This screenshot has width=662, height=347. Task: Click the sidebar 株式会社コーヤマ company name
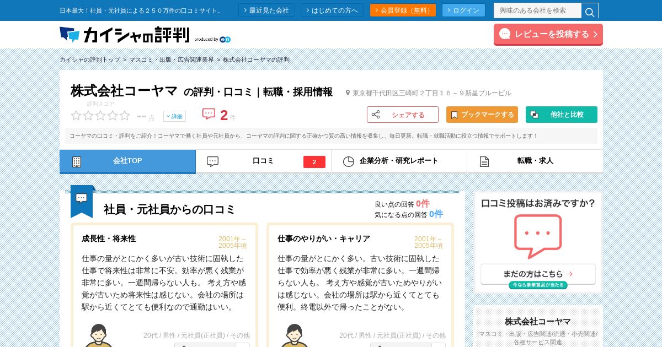tap(538, 321)
